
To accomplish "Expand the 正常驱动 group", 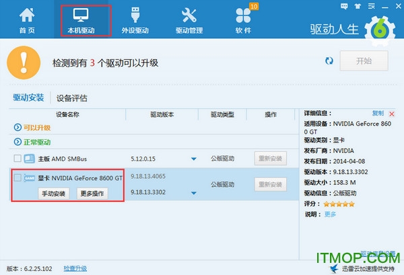I will point(18,142).
